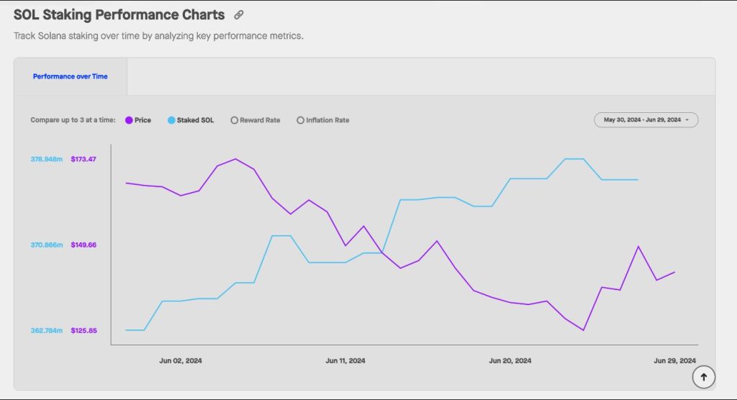Switch to the Performance over Time tab
Image resolution: width=737 pixels, height=400 pixels.
point(71,76)
